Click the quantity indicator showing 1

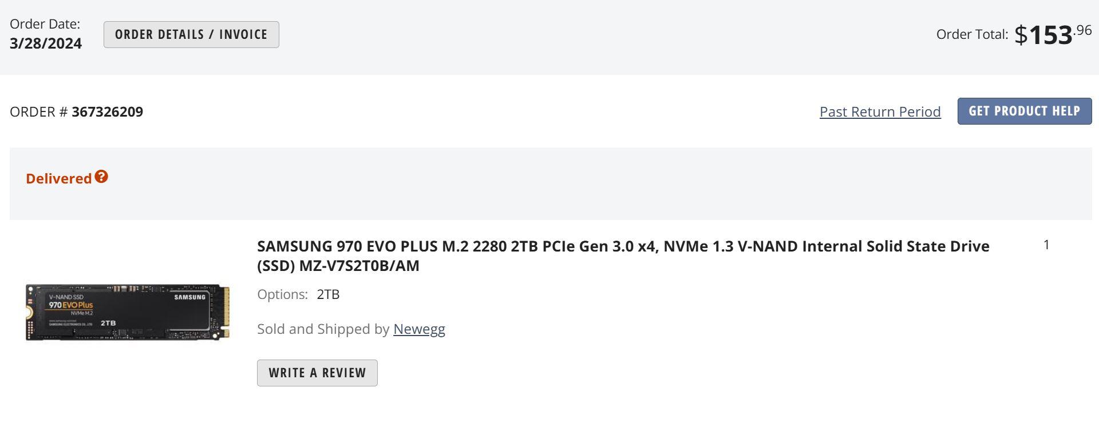coord(1046,245)
